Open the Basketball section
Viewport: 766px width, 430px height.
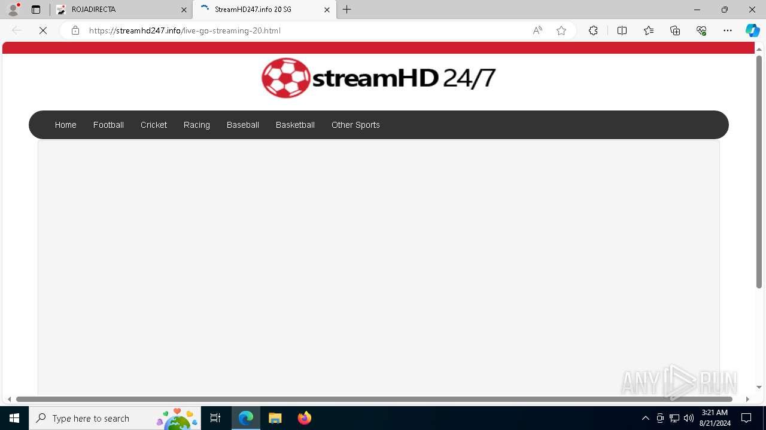295,125
